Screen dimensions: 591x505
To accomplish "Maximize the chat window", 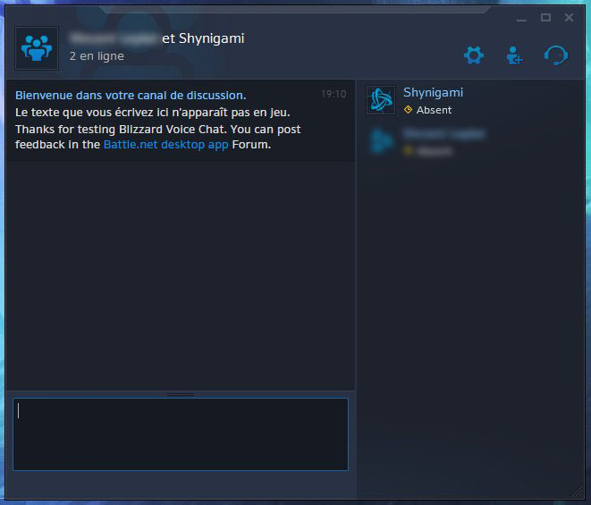I will pyautogui.click(x=545, y=17).
